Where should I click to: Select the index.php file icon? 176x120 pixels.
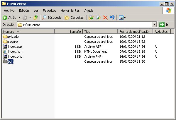coord(5,56)
